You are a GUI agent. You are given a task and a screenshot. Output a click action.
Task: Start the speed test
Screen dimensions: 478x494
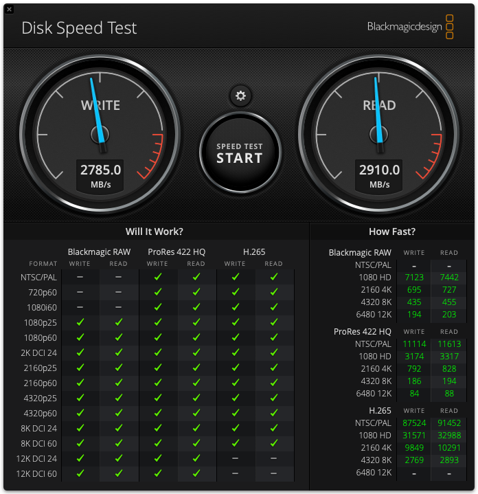tap(240, 153)
